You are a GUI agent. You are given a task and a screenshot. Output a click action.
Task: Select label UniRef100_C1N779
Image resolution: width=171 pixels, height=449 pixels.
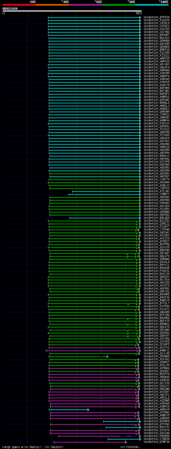pyautogui.click(x=157, y=179)
